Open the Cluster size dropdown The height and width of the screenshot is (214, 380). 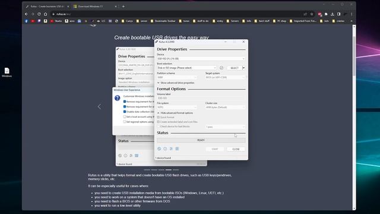point(225,107)
